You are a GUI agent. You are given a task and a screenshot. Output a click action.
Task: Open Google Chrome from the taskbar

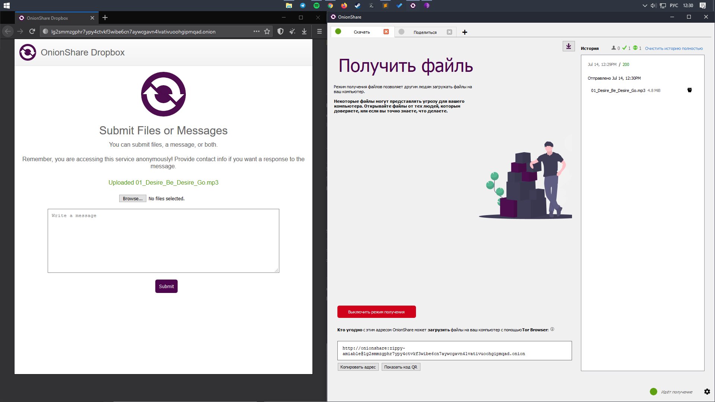(330, 6)
